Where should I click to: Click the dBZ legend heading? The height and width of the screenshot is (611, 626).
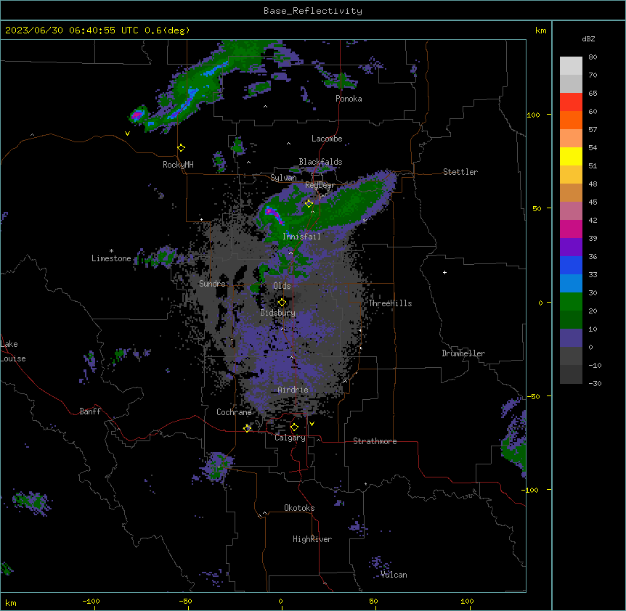588,38
